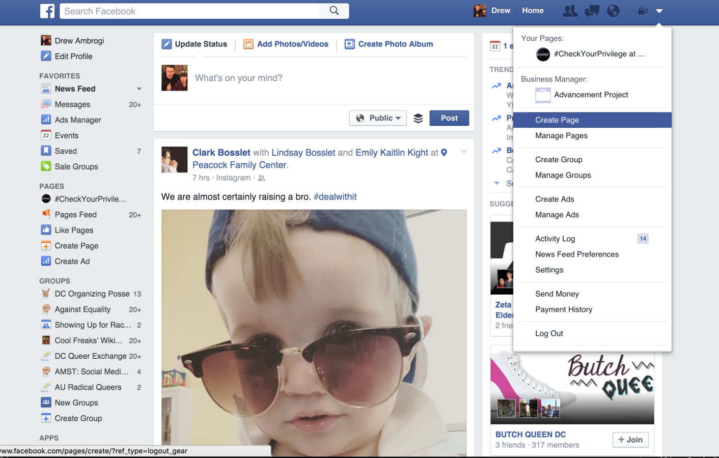The image size is (719, 458).
Task: Expand the See More arrow under Trending
Action: tap(496, 183)
